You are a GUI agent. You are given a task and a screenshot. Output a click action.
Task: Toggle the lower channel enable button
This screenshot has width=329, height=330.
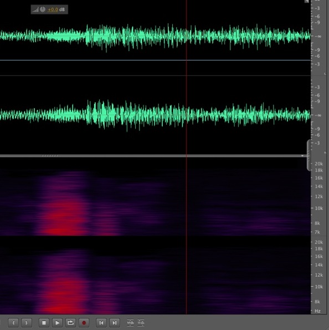(325, 152)
